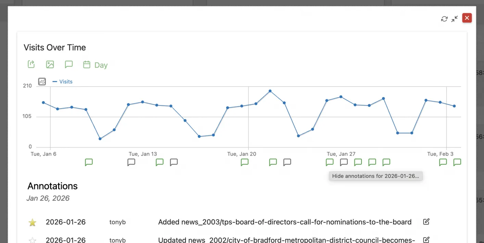This screenshot has height=243, width=484.
Task: Export the chart as an image
Action: [50, 64]
